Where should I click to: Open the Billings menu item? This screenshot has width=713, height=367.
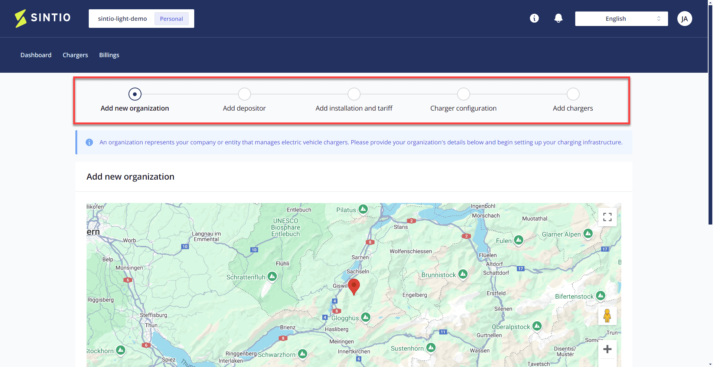click(x=109, y=55)
